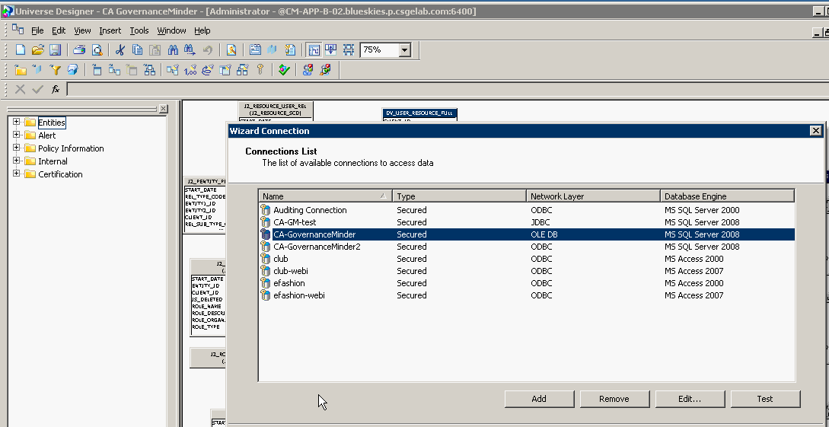Expand the Certification folder node

coord(17,174)
